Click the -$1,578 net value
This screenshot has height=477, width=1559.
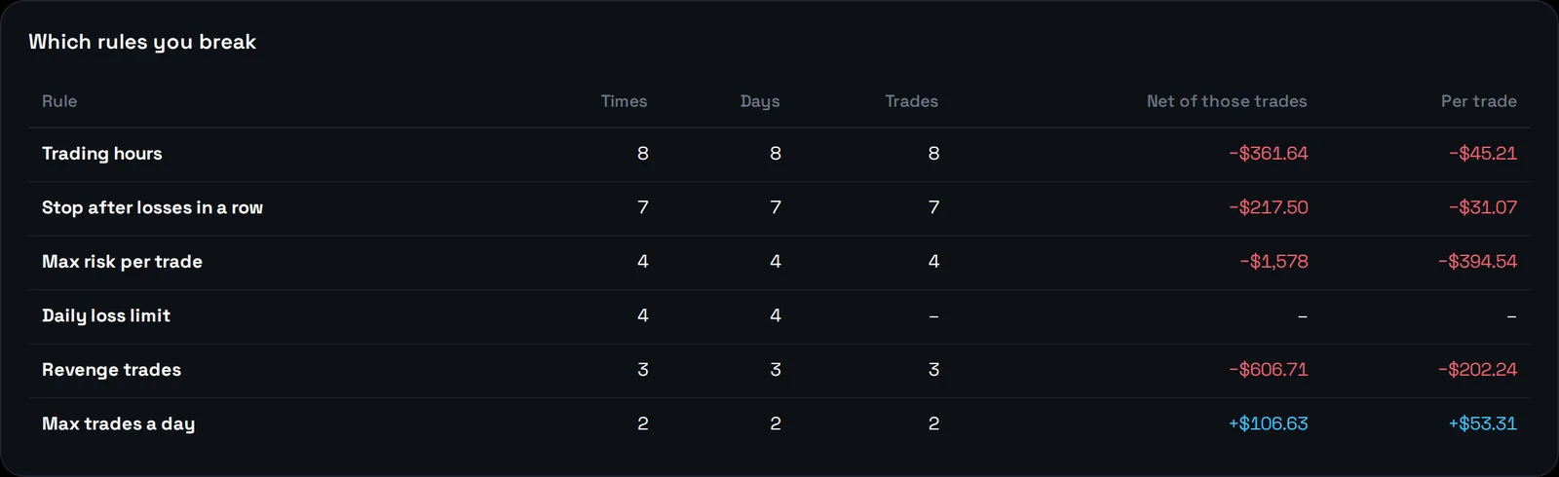tap(1274, 262)
